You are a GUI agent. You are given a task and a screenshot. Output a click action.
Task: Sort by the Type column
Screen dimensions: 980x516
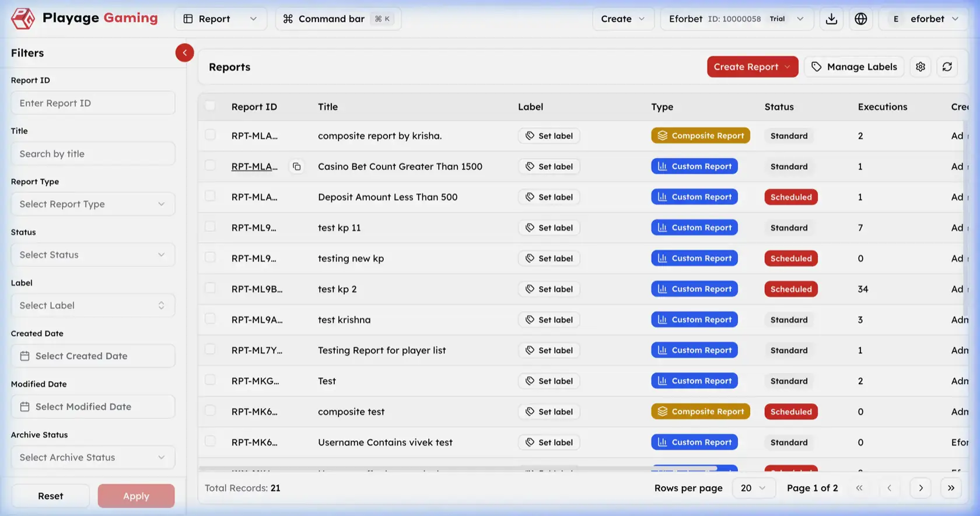coord(662,107)
